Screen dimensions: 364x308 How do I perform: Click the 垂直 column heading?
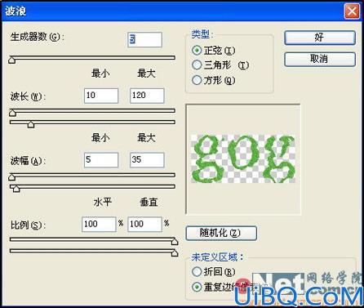(x=149, y=202)
